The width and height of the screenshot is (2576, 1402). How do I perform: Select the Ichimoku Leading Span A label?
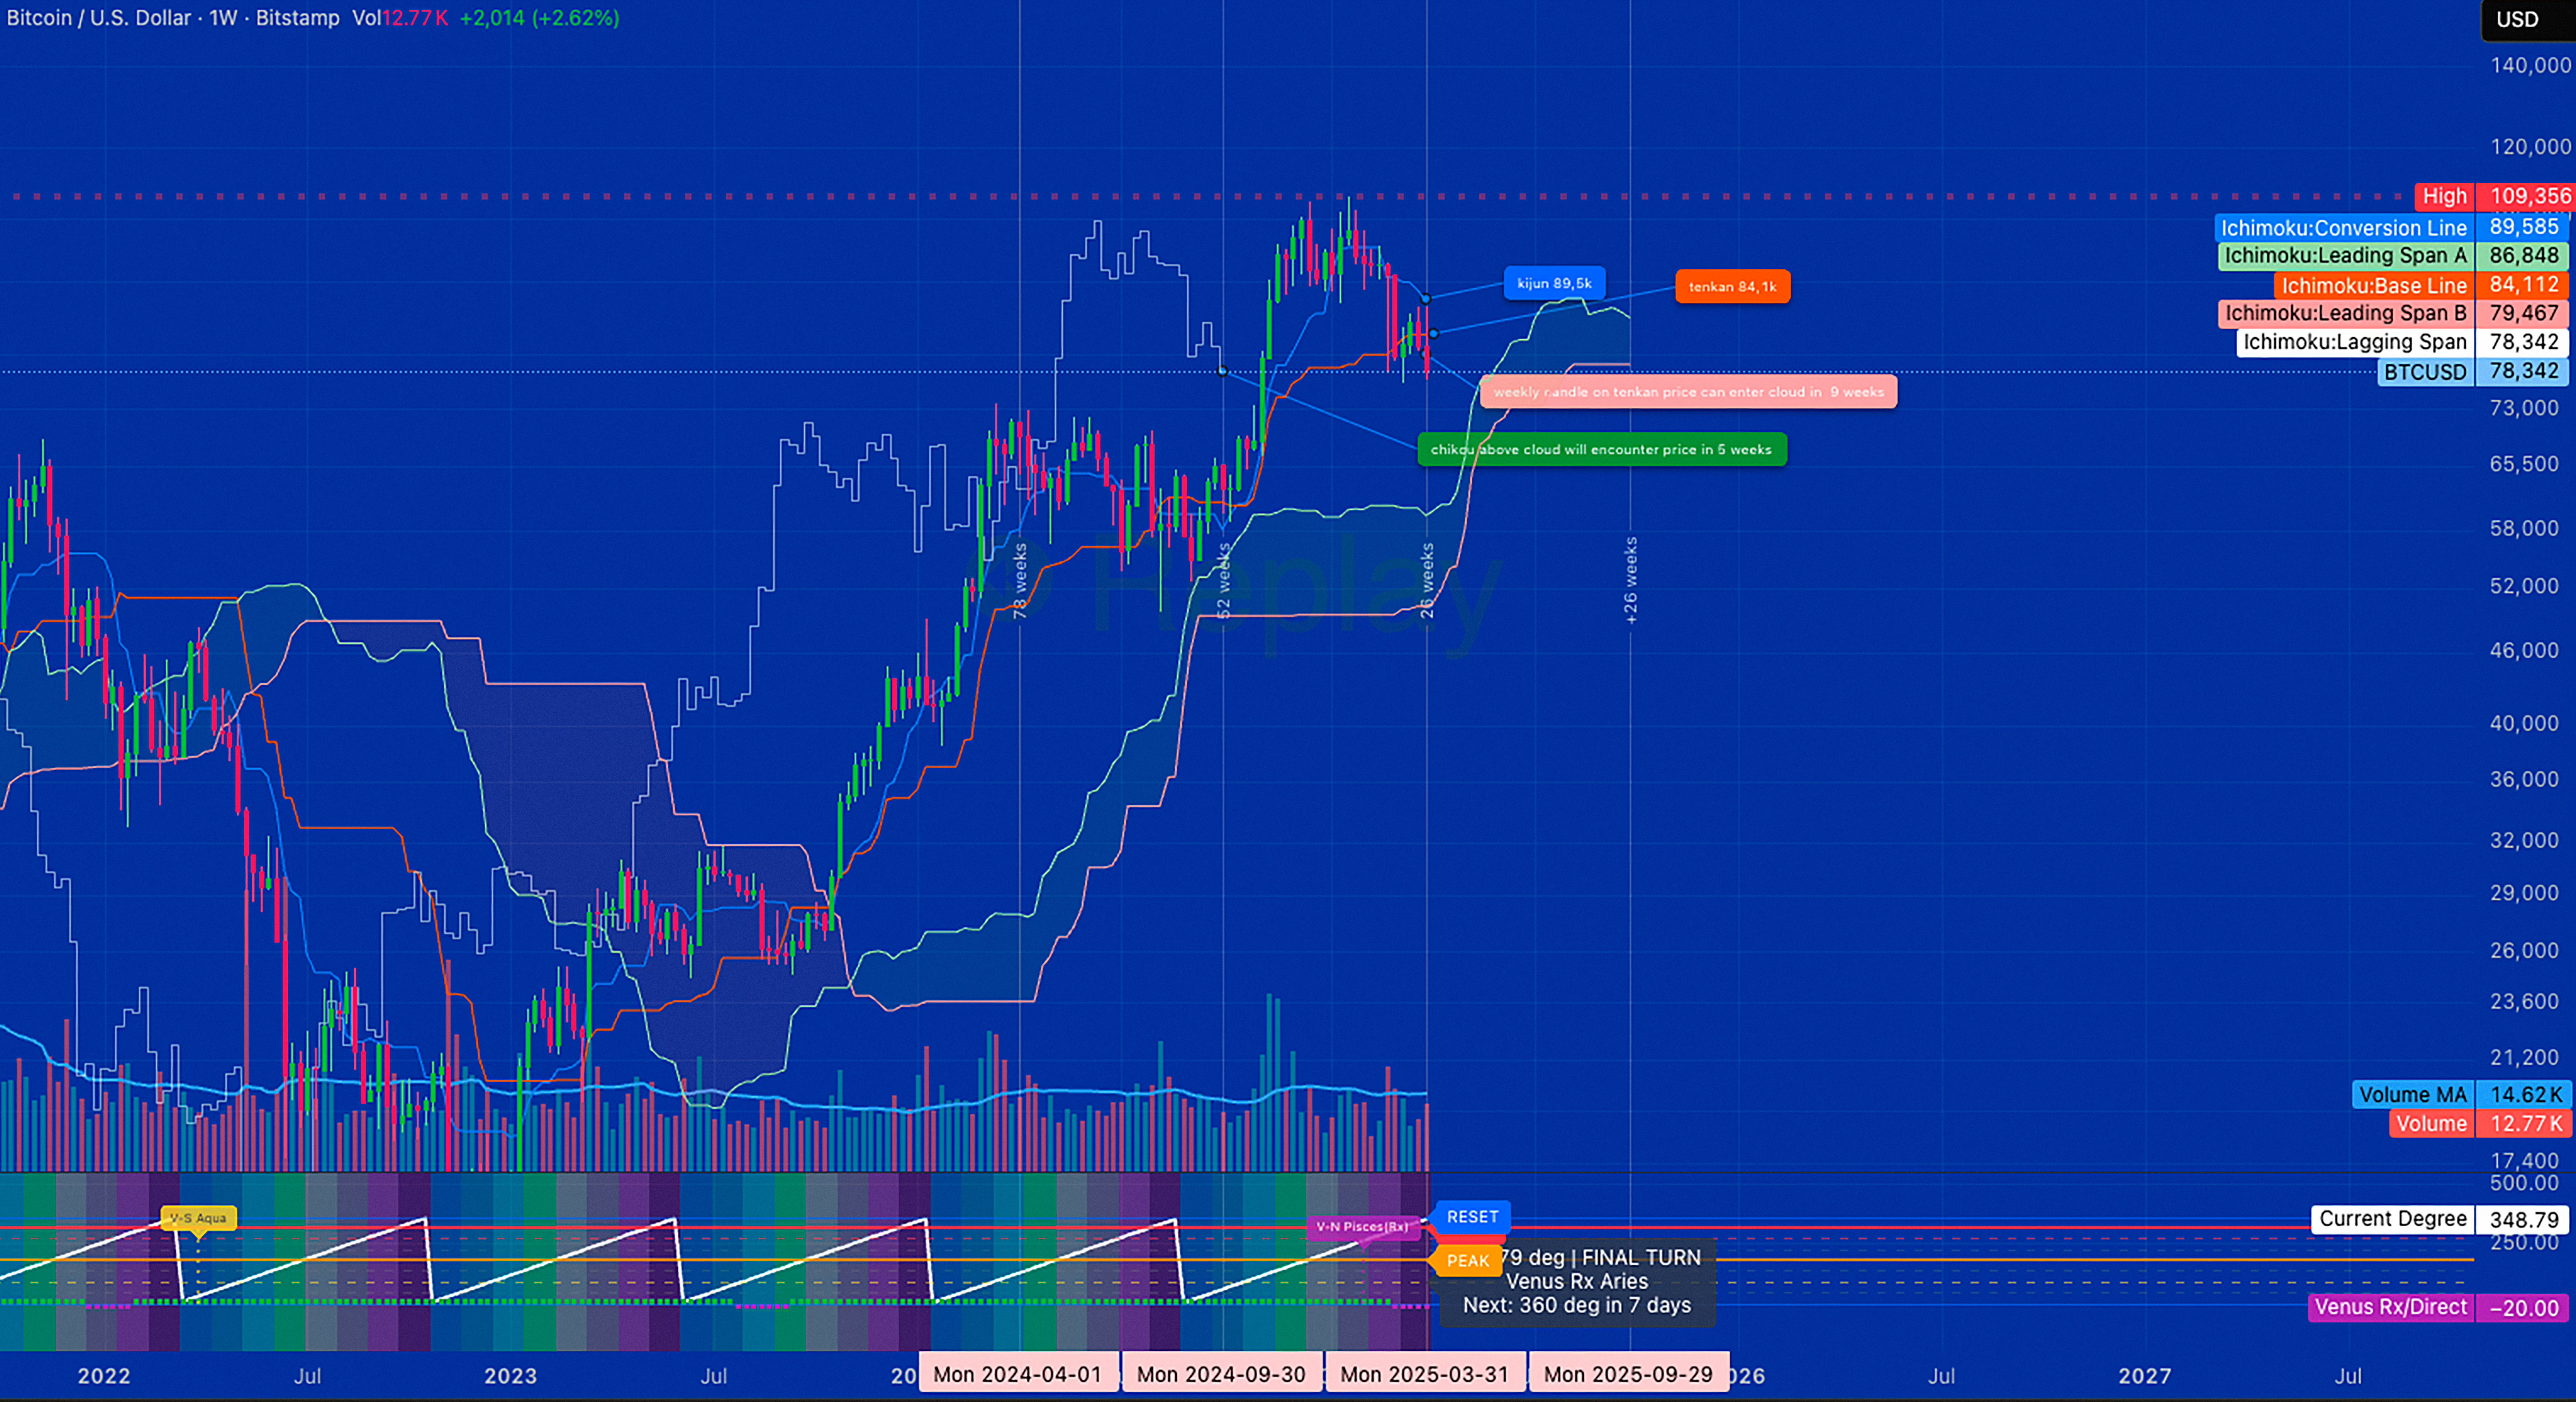tap(2345, 256)
